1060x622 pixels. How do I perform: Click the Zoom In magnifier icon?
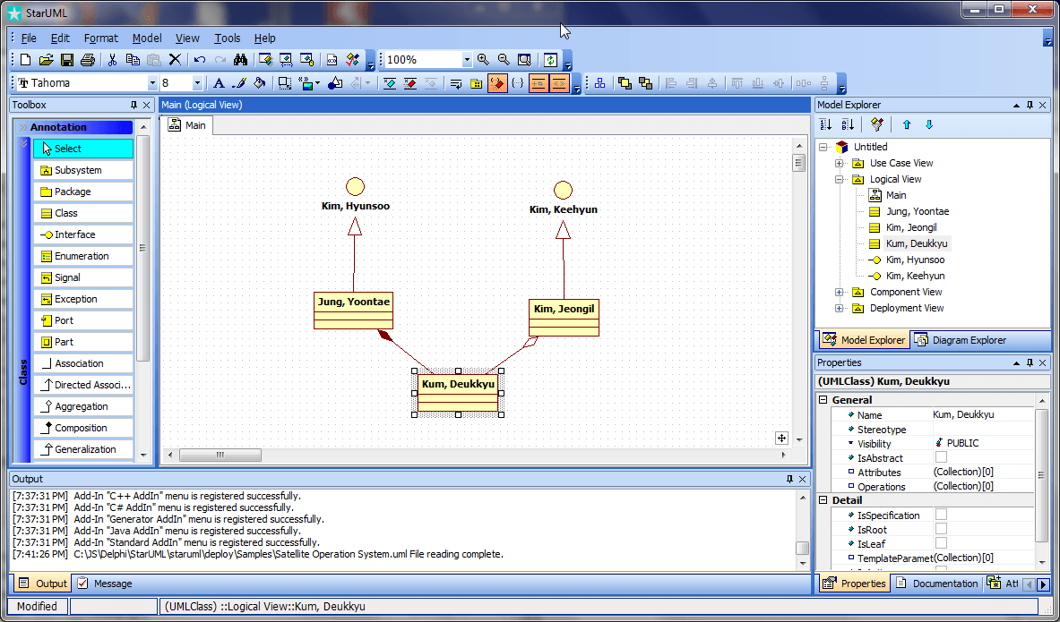(x=484, y=60)
